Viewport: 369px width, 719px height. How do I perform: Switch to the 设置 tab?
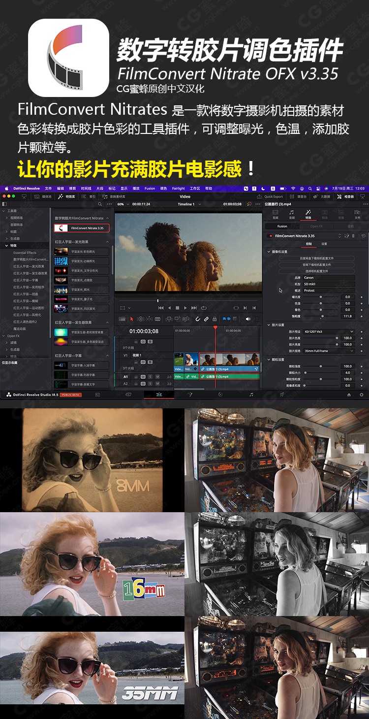324,244
